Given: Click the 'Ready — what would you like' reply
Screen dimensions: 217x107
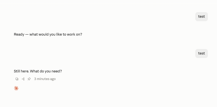Looking at the screenshot, I should click(48, 34).
